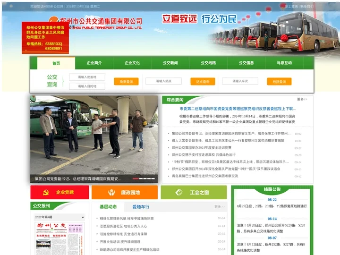Open article 设施检修精细化 安全运行有保障
This screenshot has height=255, width=340.
point(123,234)
